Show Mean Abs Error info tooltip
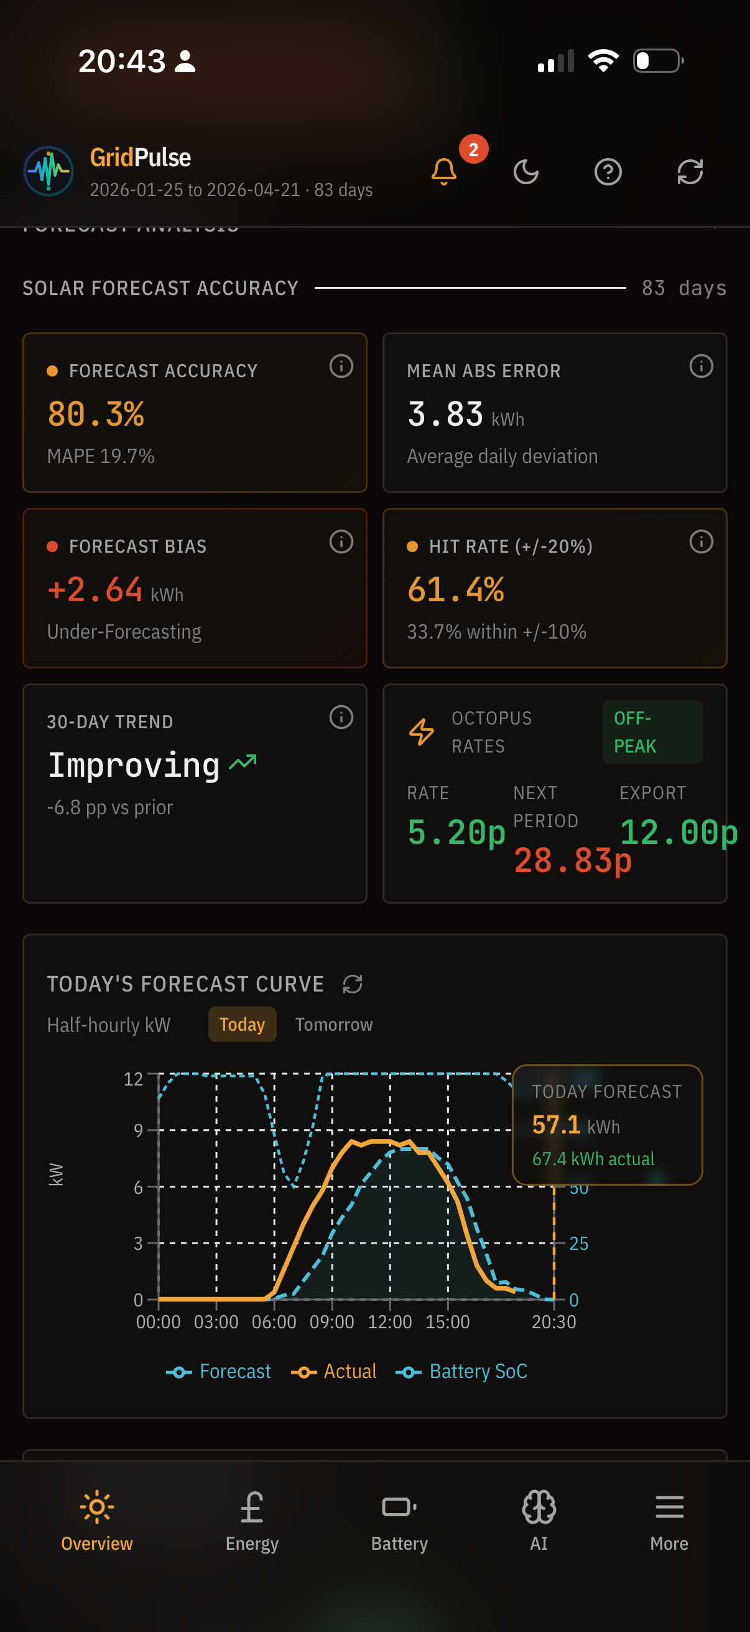This screenshot has height=1632, width=750. [x=701, y=366]
